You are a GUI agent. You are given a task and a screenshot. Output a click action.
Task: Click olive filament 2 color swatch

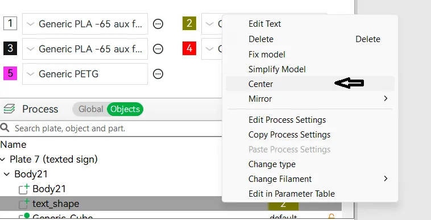click(189, 24)
